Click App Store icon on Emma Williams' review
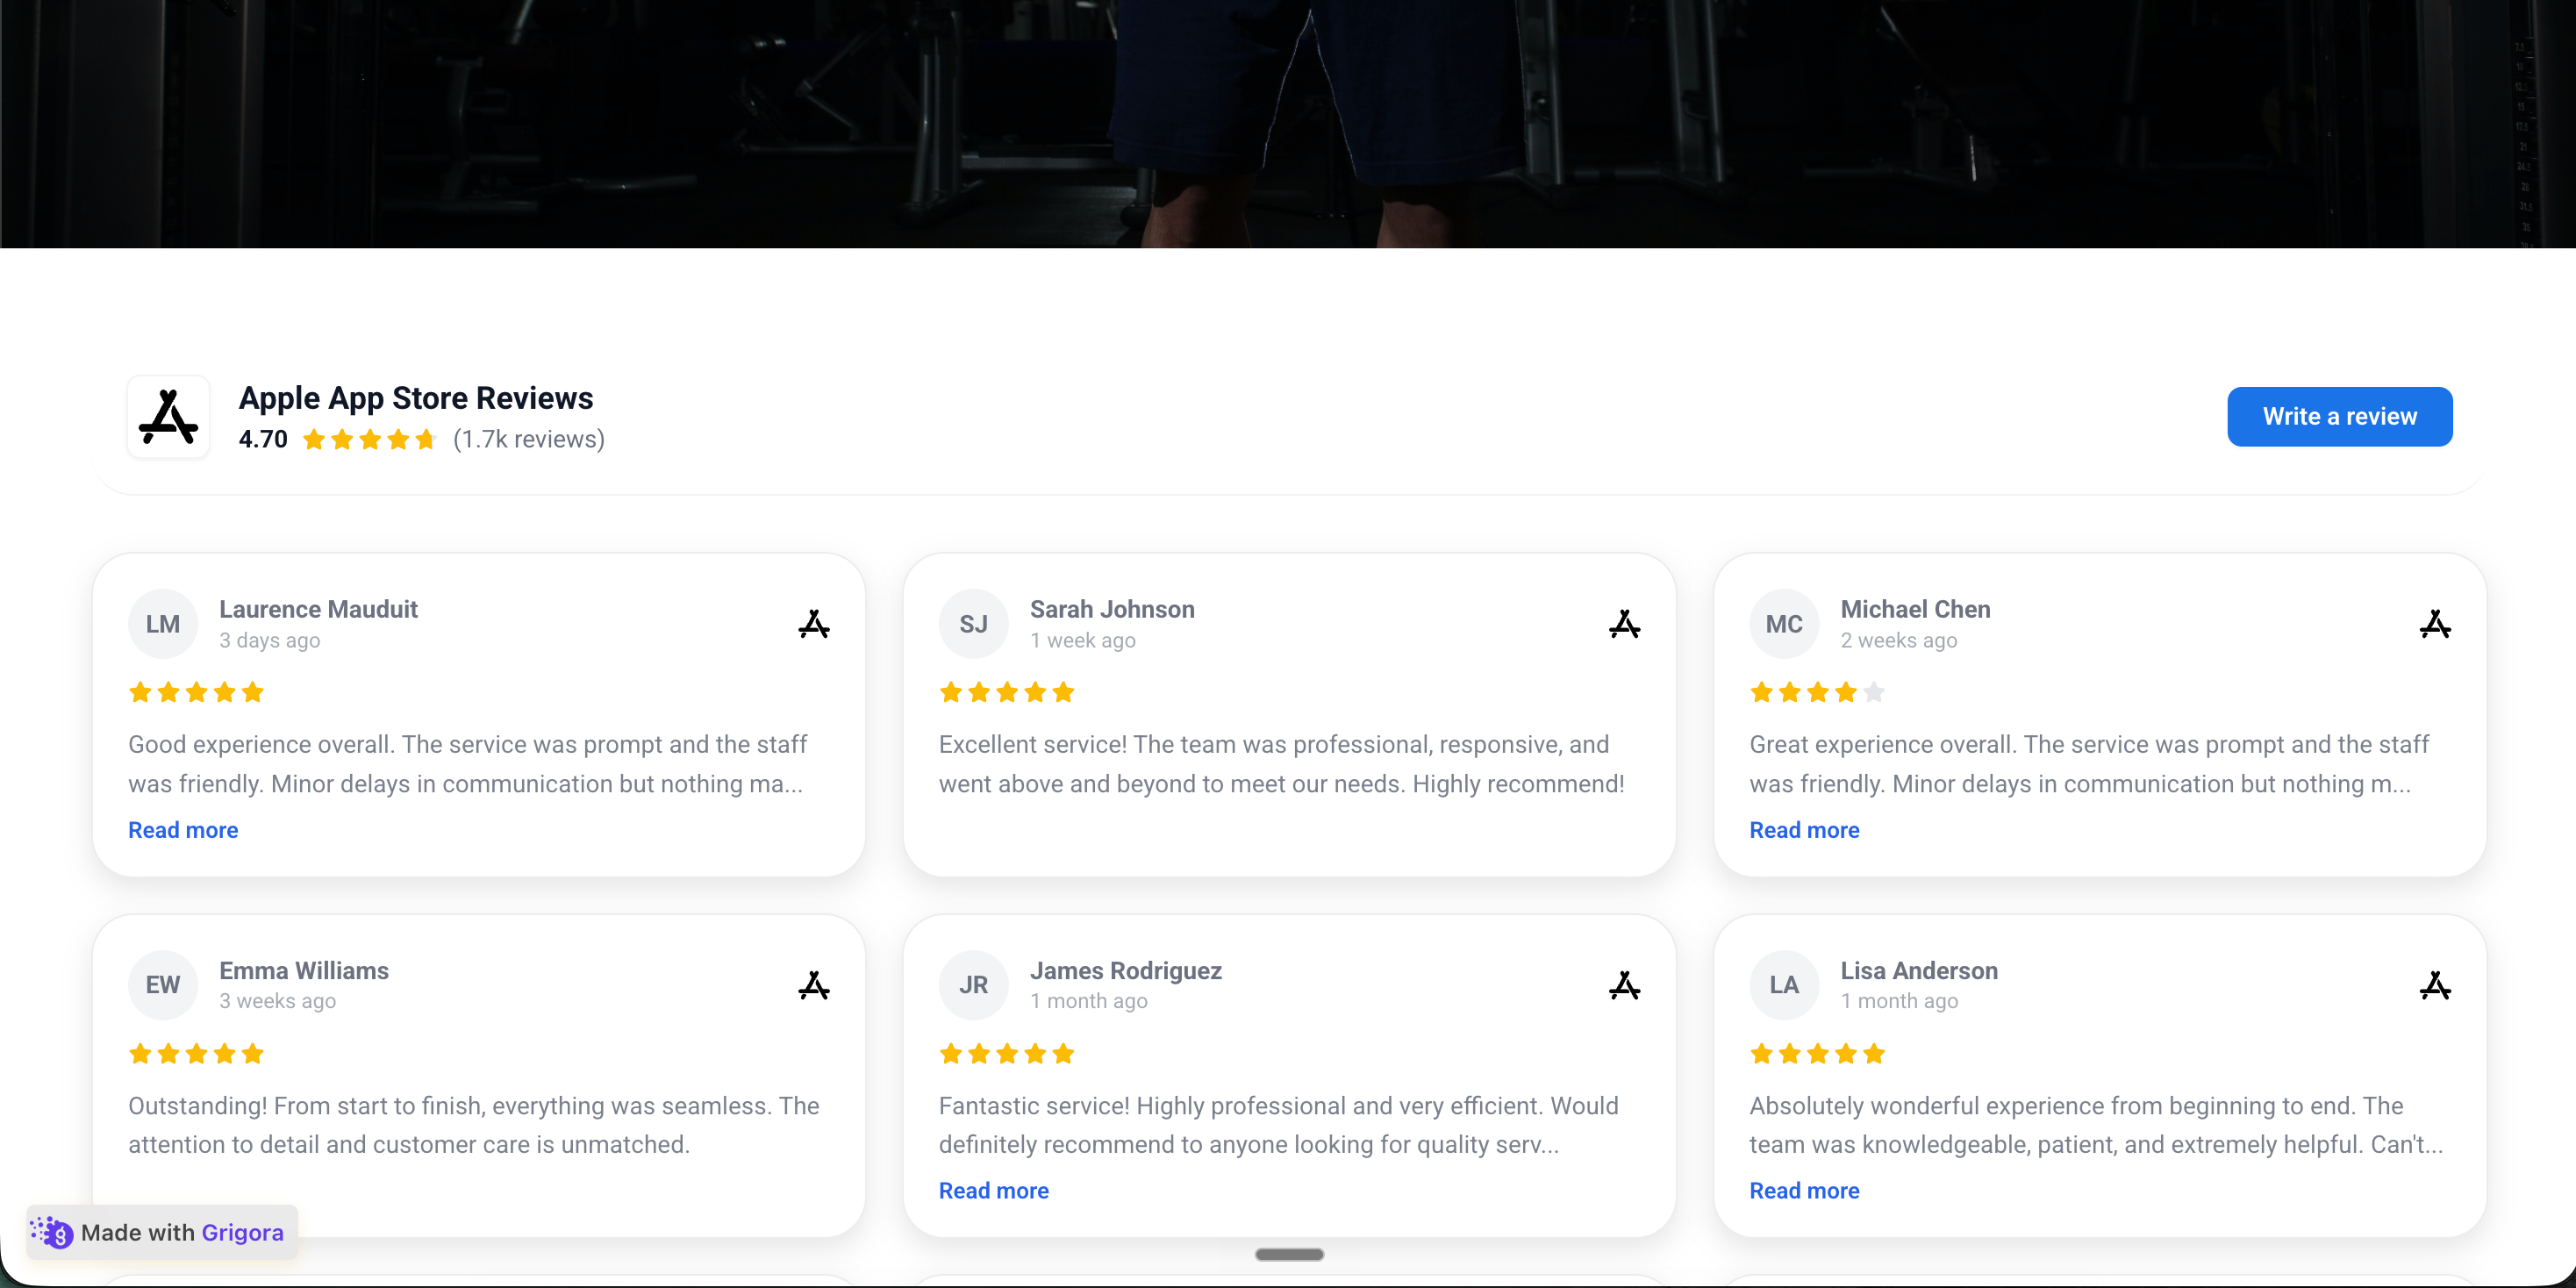The image size is (2576, 1288). click(x=814, y=985)
